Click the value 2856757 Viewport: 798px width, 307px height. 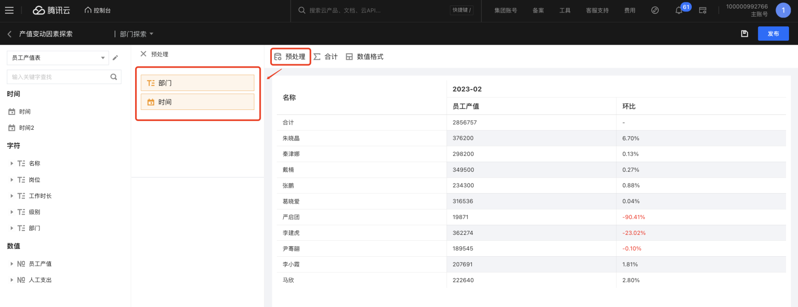[465, 122]
